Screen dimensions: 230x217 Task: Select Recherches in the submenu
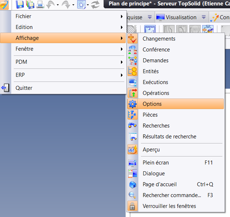tap(176, 126)
